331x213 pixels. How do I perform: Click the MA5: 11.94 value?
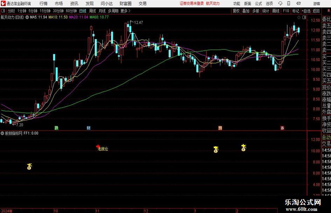(x=38, y=17)
